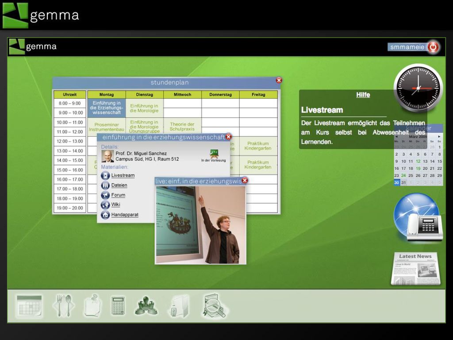Screen dimensions: 453x340
Task: Click the Mittwoch column header
Action: point(182,95)
